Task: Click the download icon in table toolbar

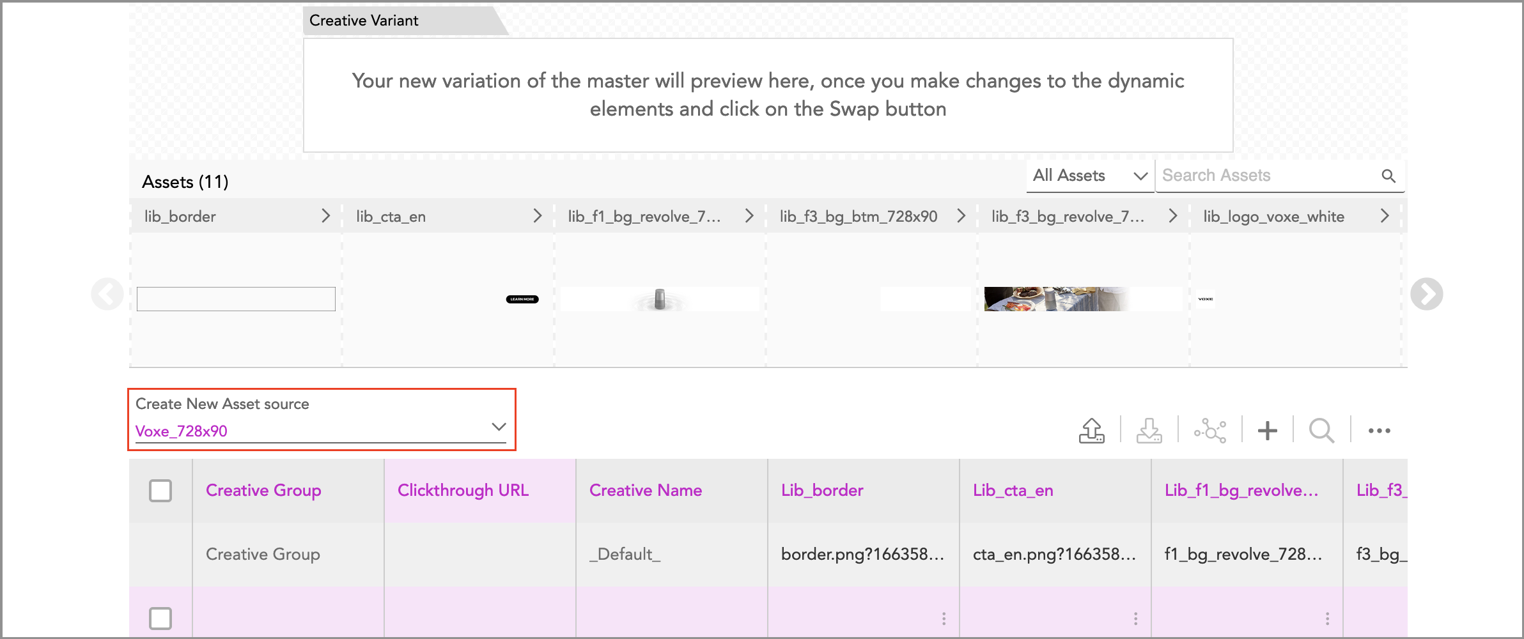Action: [1149, 430]
